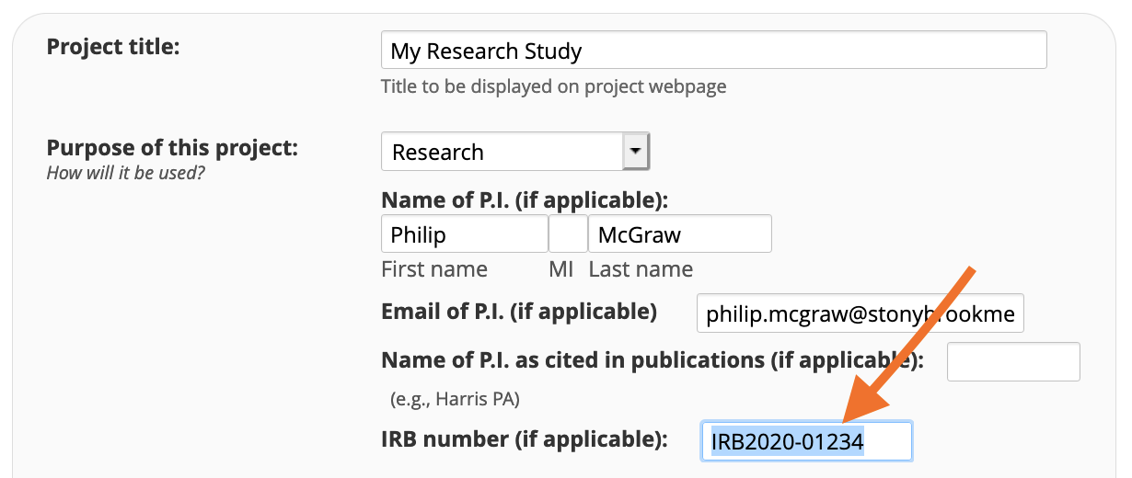Click the "How will it be used?" hint
Image resolution: width=1132 pixels, height=478 pixels.
click(x=125, y=172)
